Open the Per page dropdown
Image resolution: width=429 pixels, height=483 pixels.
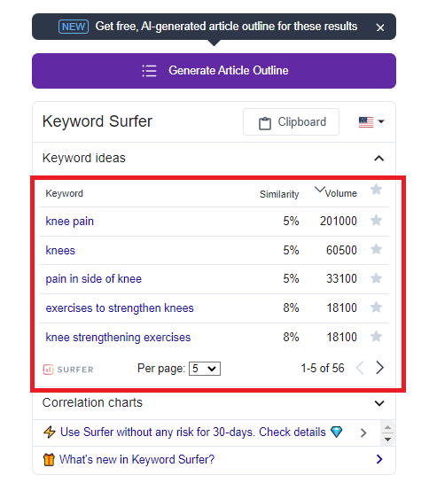[x=205, y=369]
